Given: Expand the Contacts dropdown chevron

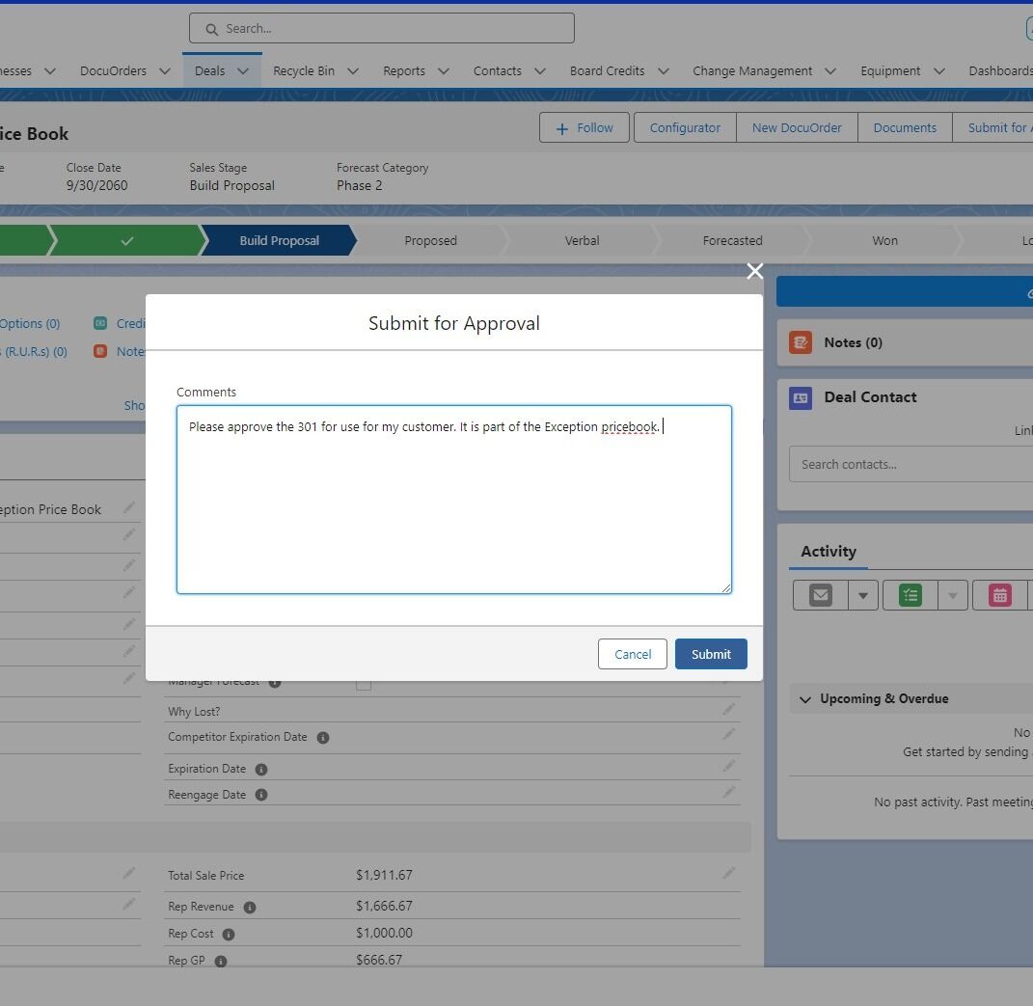Looking at the screenshot, I should pos(540,71).
